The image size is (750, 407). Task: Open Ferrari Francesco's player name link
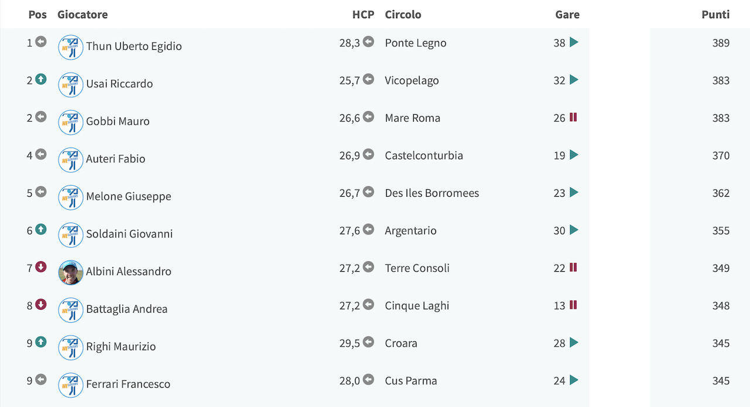pos(128,384)
